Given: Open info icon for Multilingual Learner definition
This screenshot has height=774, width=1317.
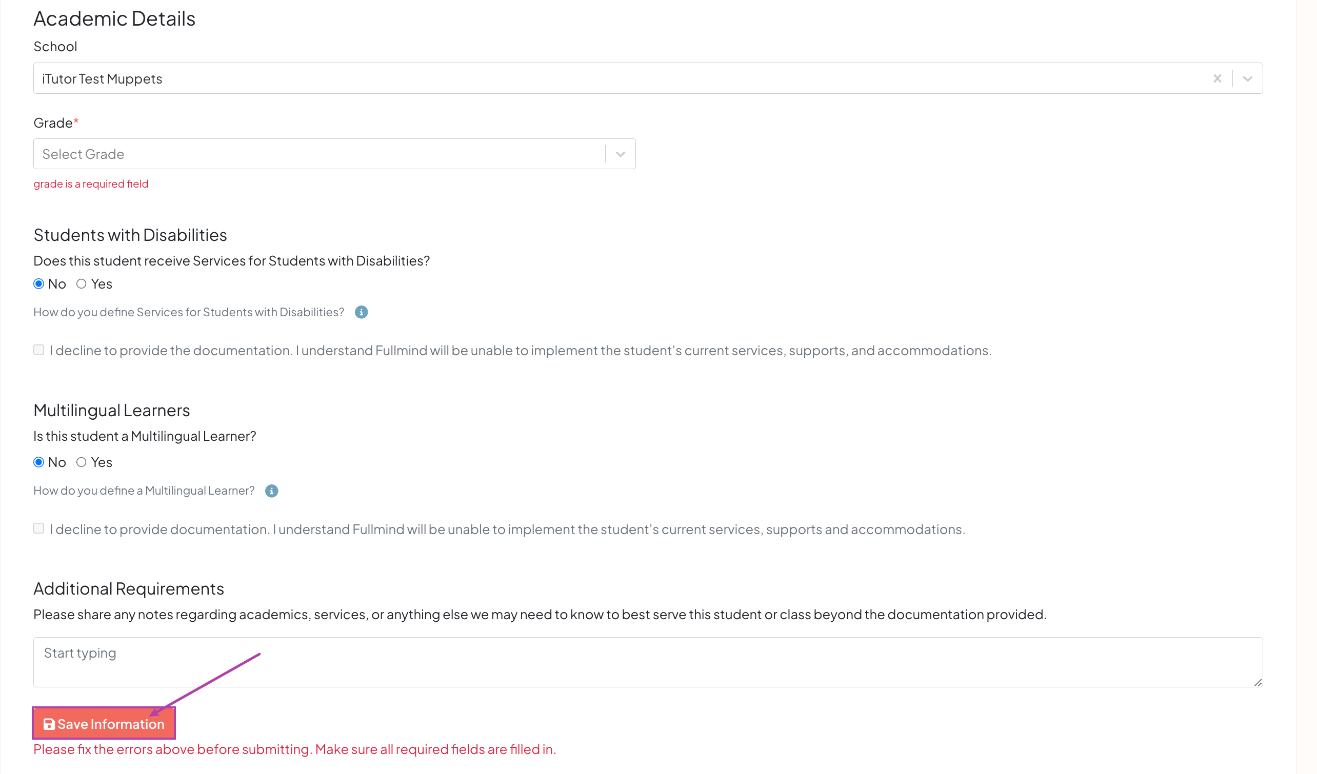Looking at the screenshot, I should tap(271, 491).
